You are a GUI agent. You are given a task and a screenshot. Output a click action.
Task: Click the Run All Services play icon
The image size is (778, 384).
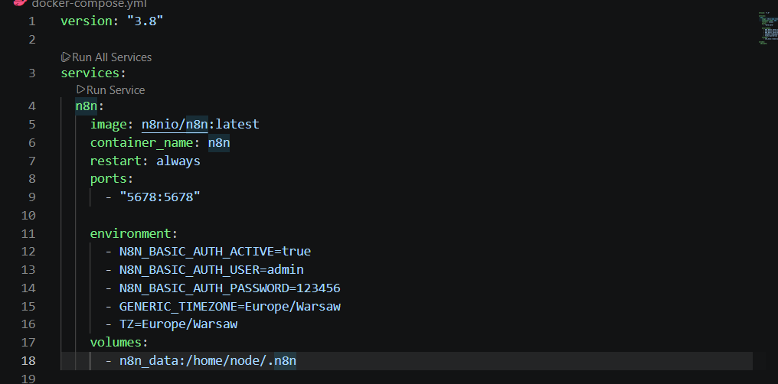click(x=66, y=57)
